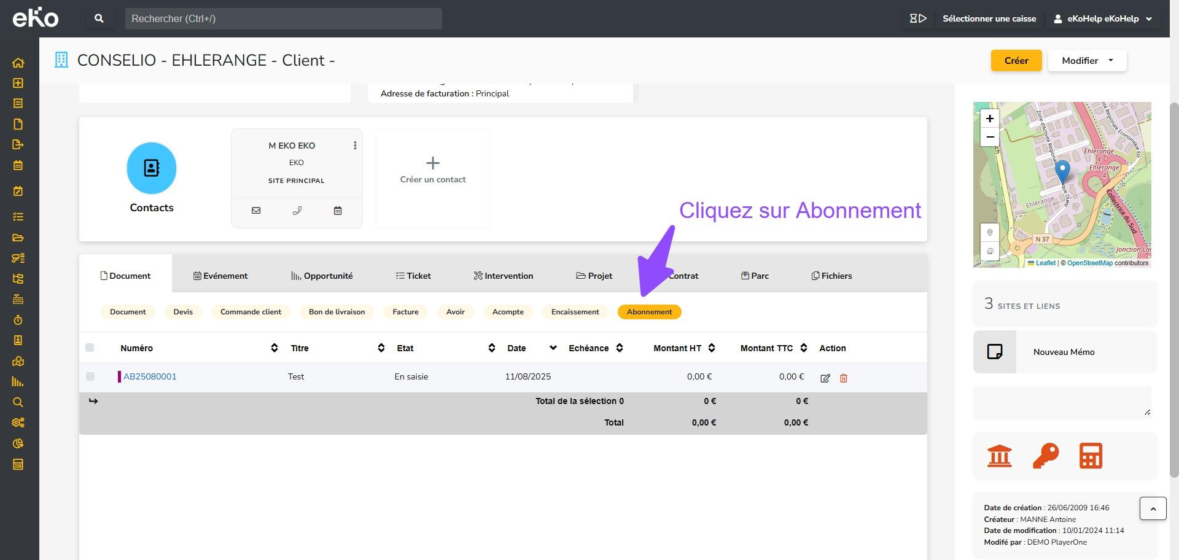Open the subscription link AB25080001
The image size is (1179, 560).
150,376
